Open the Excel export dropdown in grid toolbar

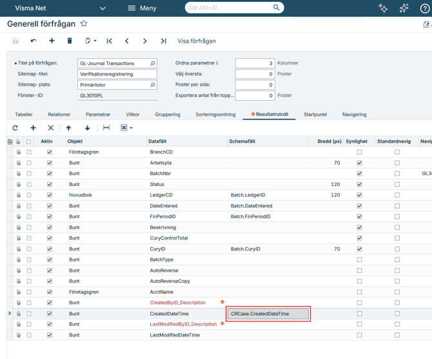(x=131, y=128)
